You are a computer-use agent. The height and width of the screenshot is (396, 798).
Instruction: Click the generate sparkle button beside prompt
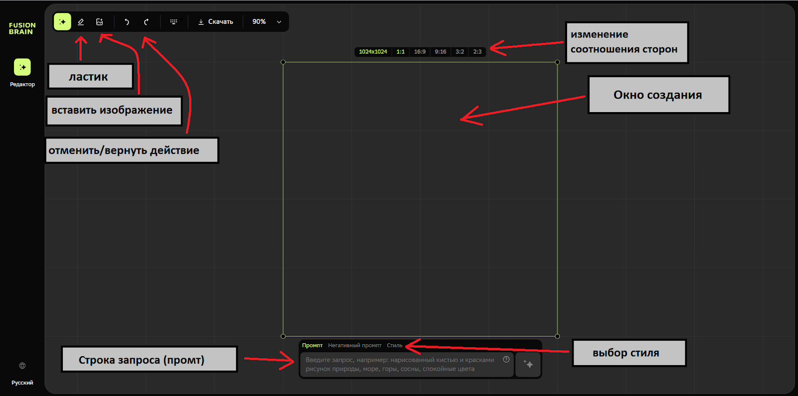tap(528, 365)
